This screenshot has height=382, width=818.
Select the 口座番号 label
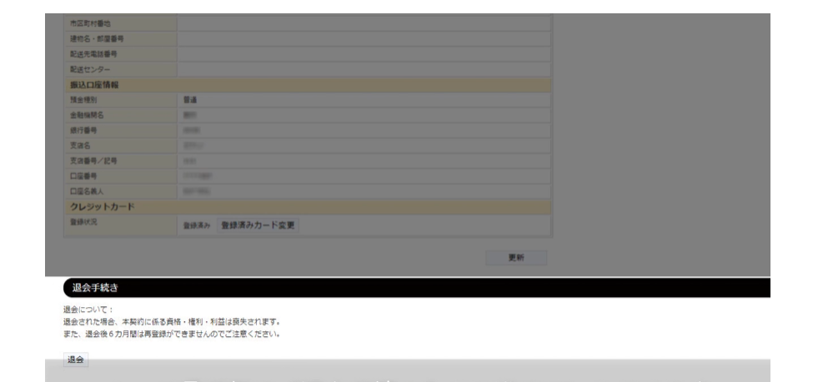point(83,176)
